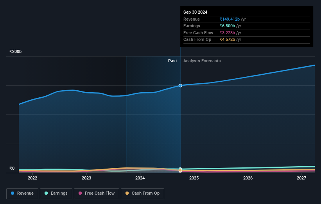321x204 pixels.
Task: Click the 'Past' label on the chart
Action: coord(172,61)
